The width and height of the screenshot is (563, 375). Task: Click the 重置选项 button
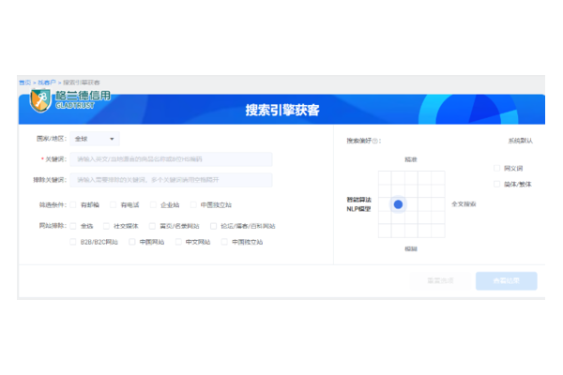pyautogui.click(x=440, y=280)
